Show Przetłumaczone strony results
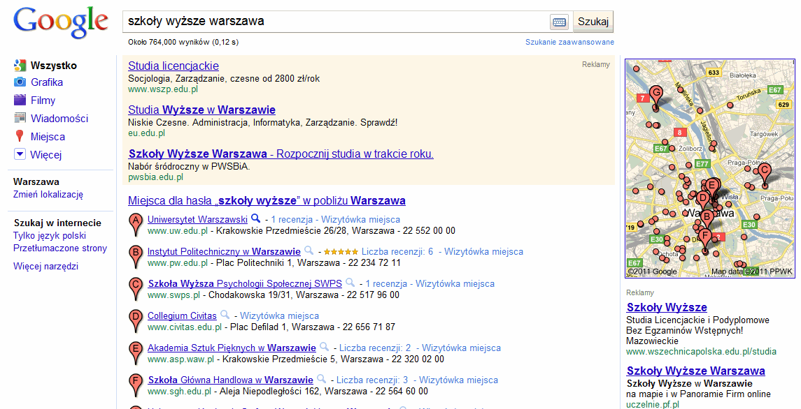This screenshot has width=801, height=409. point(60,248)
